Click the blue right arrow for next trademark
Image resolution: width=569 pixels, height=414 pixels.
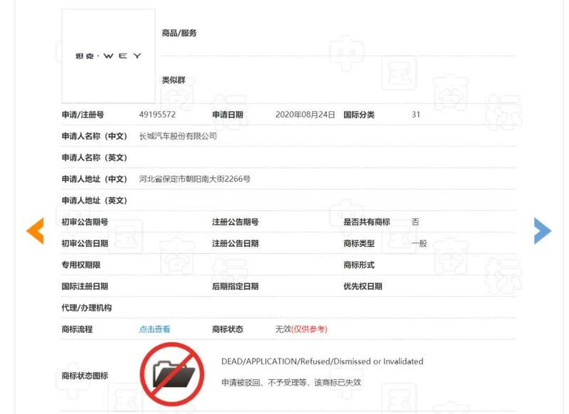pyautogui.click(x=542, y=230)
